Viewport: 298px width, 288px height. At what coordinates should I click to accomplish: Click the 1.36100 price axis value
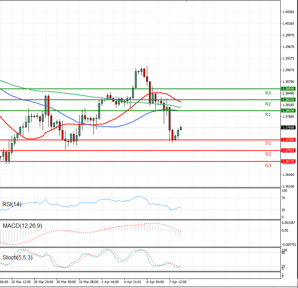coord(288,186)
